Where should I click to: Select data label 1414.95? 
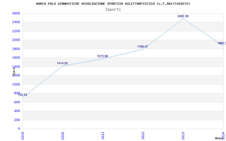point(62,63)
